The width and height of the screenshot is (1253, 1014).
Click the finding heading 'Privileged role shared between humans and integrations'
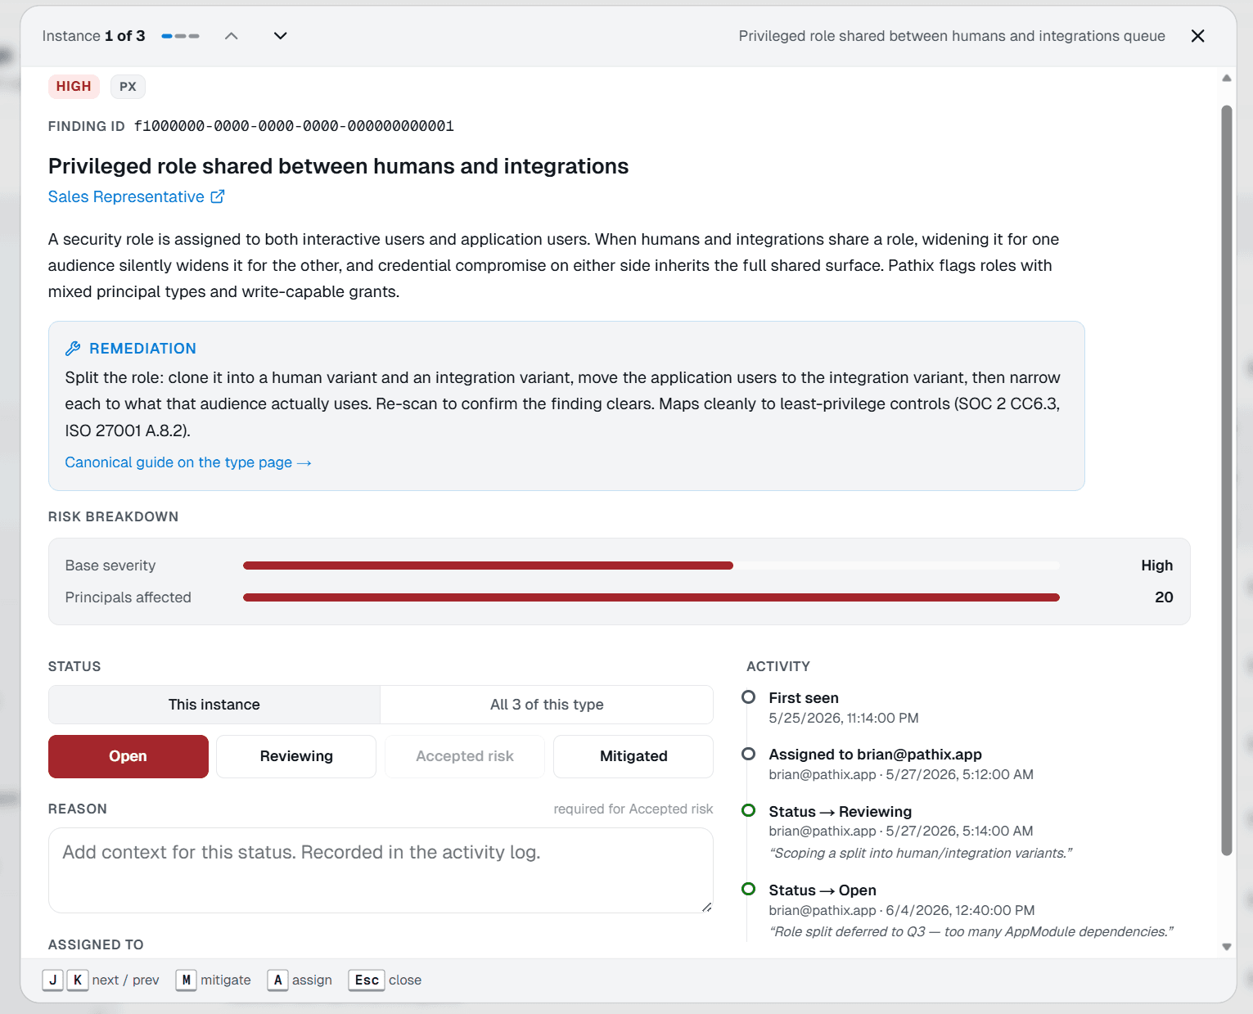pyautogui.click(x=338, y=166)
